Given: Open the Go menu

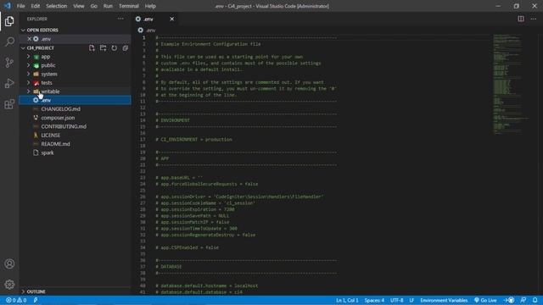Looking at the screenshot, I should [x=94, y=6].
